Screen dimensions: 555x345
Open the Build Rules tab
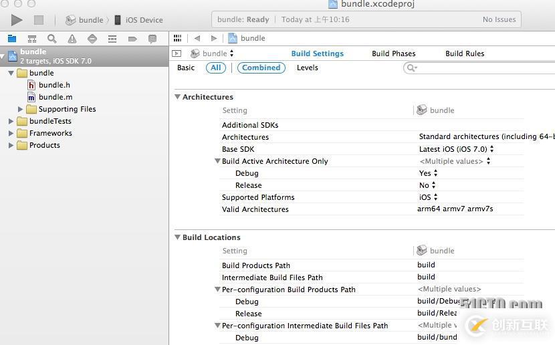[x=465, y=53]
